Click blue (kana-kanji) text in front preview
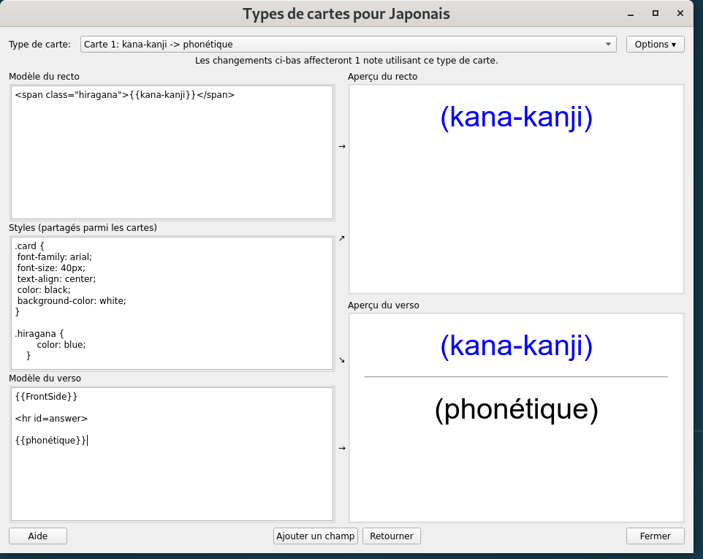Viewport: 703px width, 559px height. 516,118
